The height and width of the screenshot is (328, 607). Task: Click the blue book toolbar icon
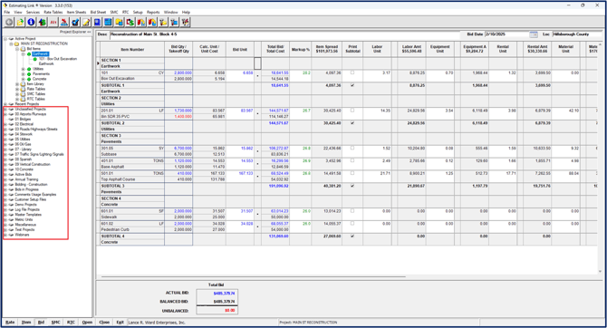pos(97,22)
